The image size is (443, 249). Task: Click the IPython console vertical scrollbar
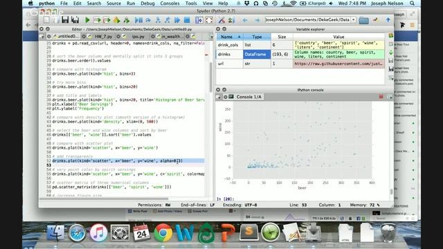[x=391, y=192]
